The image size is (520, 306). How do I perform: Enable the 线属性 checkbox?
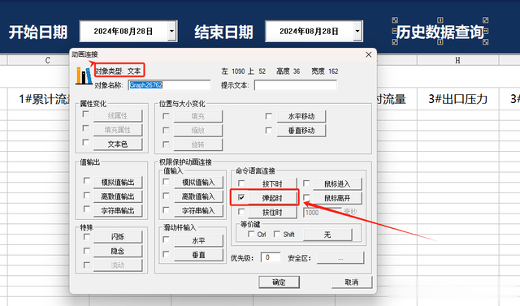click(85, 114)
